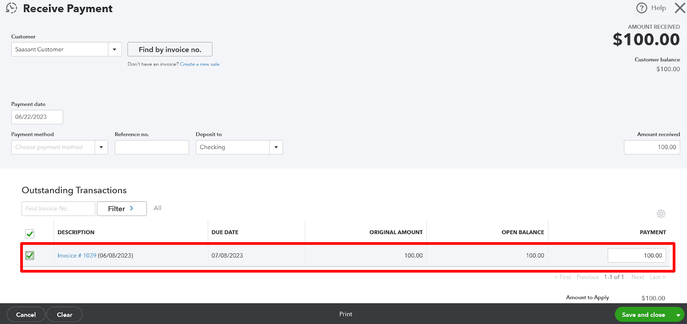This screenshot has width=687, height=324.
Task: Click the Clear button
Action: [x=64, y=315]
